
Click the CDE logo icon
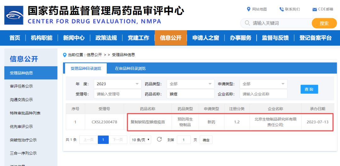14,15
